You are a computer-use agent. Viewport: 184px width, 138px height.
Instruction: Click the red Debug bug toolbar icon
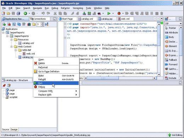tap(119, 13)
